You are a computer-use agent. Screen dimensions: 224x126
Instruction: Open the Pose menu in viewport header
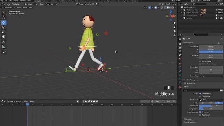tap(30, 7)
